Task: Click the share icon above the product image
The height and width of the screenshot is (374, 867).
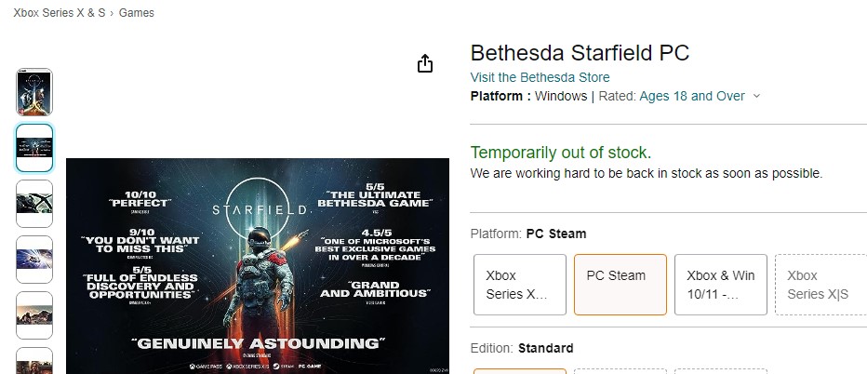Action: 425,63
